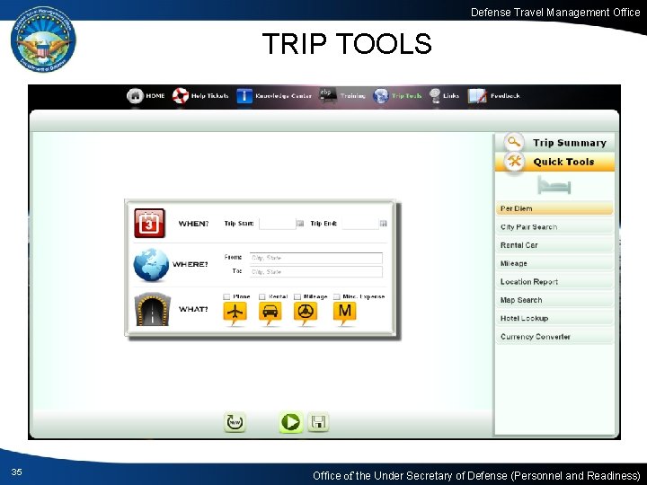Open Help Tickets lifebuoy icon
This screenshot has height=485, width=647.
click(181, 96)
